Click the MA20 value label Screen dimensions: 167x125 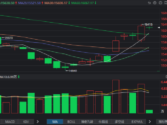point(30,3)
